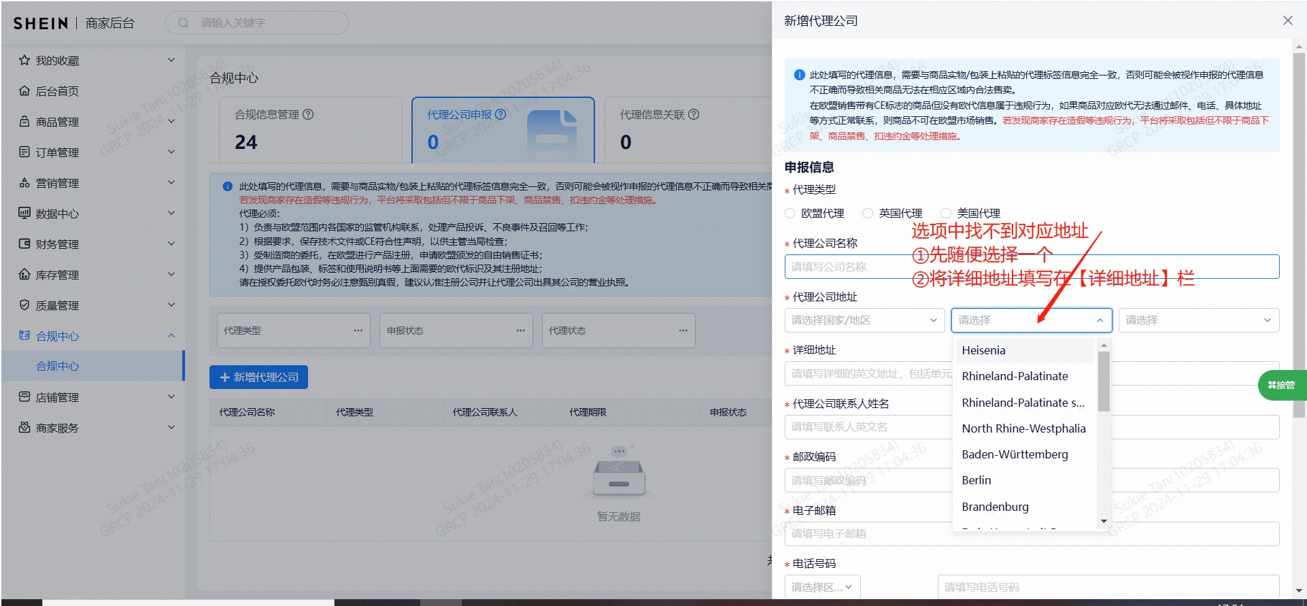Viewport: 1307px width, 606px height.
Task: Open the 申报状态 filter dropdown
Action: pyautogui.click(x=456, y=331)
